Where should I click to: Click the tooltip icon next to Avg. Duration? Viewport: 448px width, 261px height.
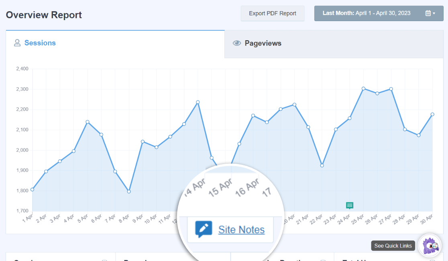[x=323, y=261]
